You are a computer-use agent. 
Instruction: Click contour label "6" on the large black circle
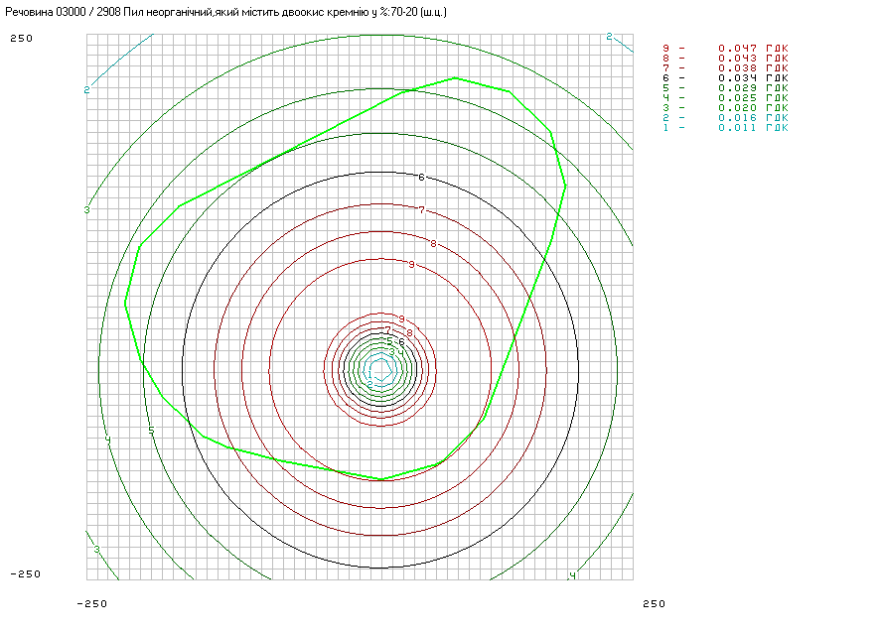[x=421, y=178]
